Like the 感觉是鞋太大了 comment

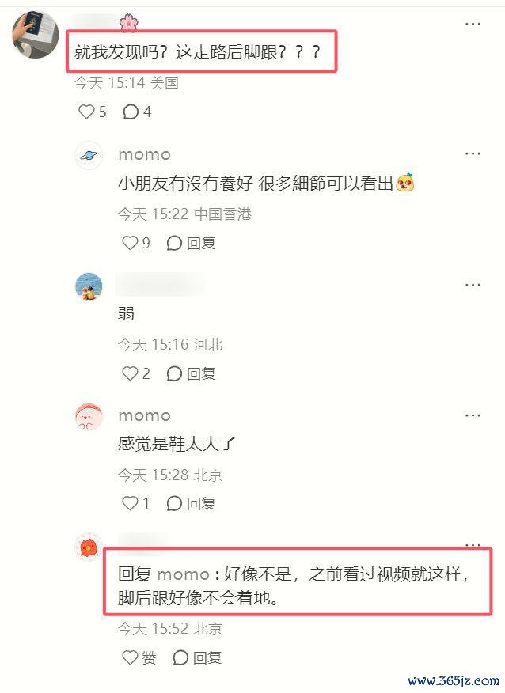pyautogui.click(x=135, y=503)
